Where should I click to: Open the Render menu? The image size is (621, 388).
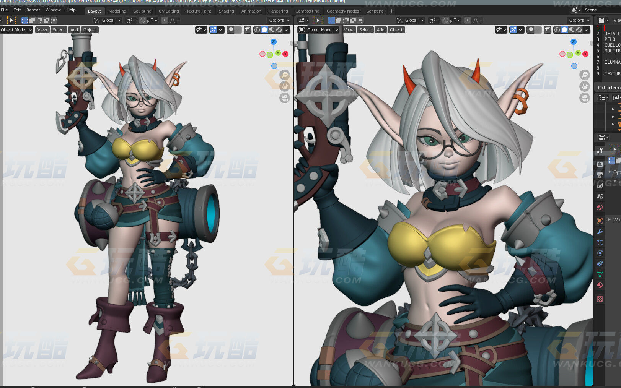pyautogui.click(x=33, y=10)
